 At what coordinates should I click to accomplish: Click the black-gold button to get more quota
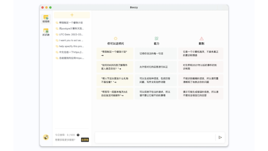85,140
